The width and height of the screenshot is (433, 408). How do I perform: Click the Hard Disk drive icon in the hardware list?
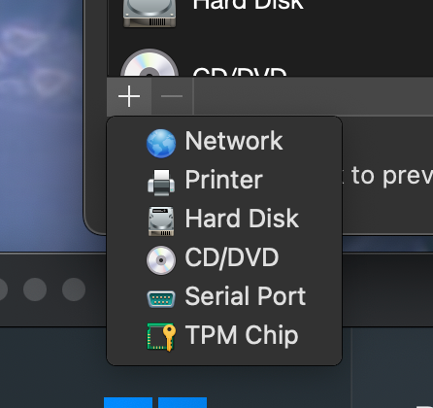coord(150,13)
